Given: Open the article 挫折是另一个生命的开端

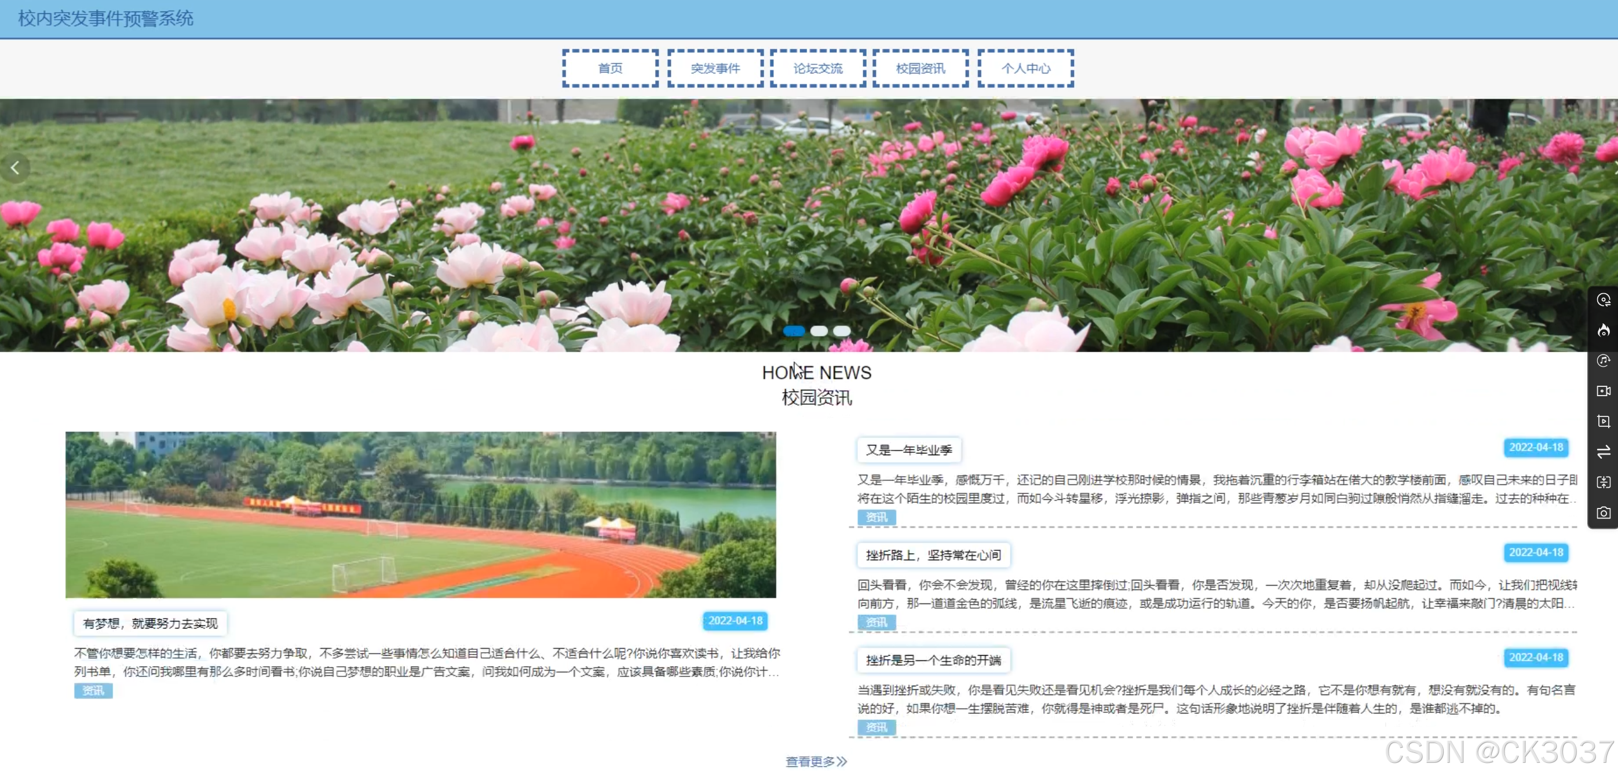Looking at the screenshot, I should pos(933,660).
